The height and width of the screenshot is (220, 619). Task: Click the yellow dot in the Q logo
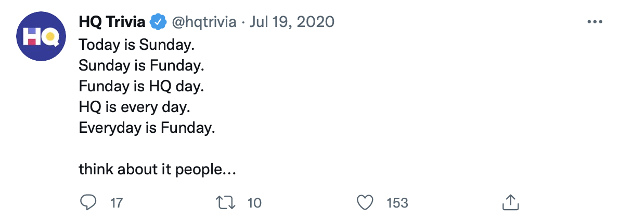tap(50, 37)
